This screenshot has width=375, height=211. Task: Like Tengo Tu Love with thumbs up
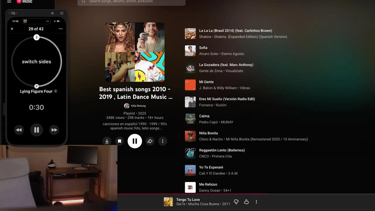point(246,202)
